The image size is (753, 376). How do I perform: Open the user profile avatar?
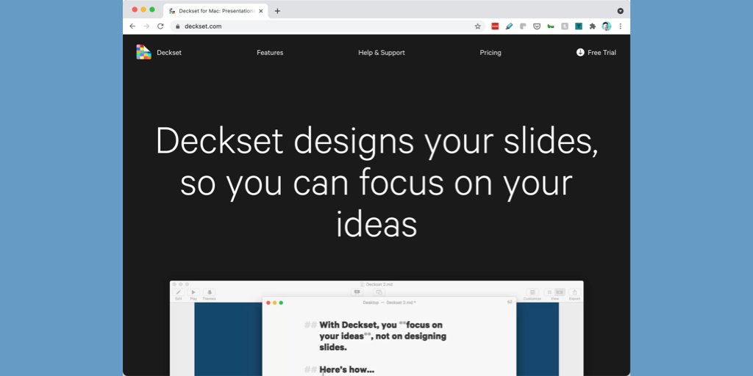tap(606, 26)
